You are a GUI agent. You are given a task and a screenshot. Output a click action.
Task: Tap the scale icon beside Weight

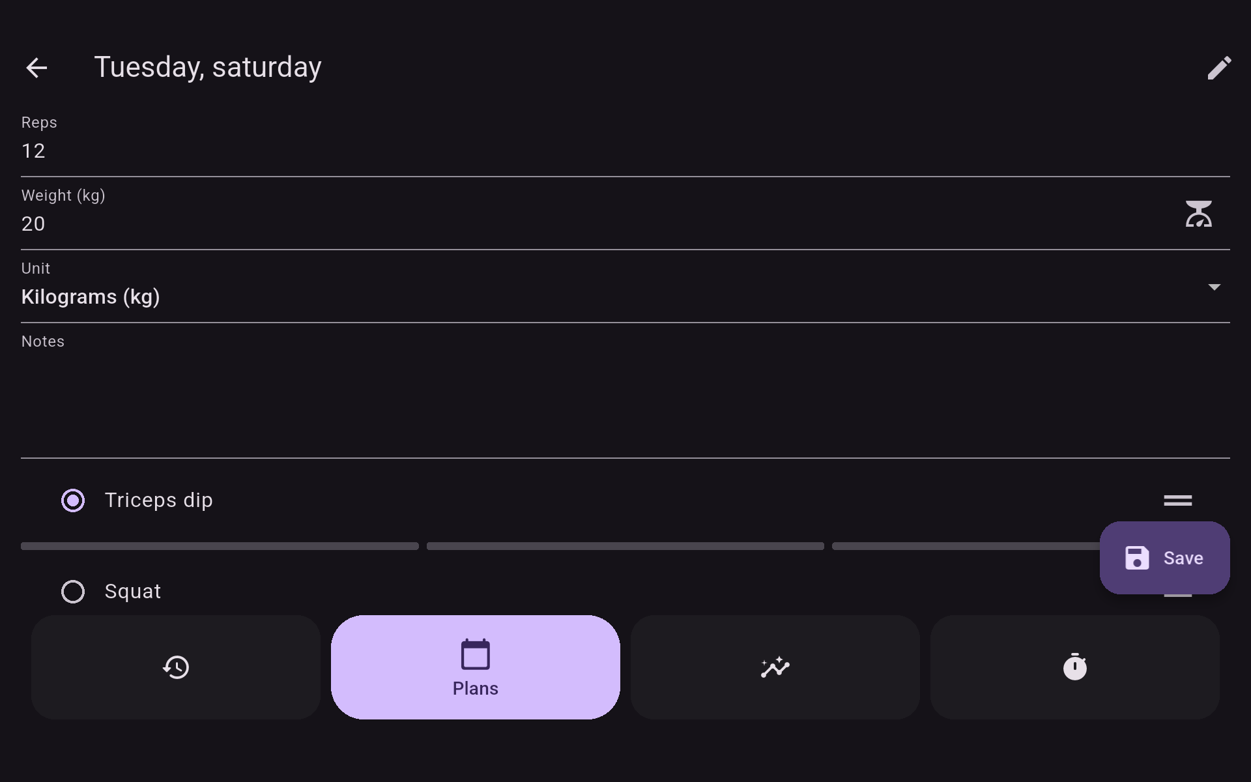point(1198,214)
